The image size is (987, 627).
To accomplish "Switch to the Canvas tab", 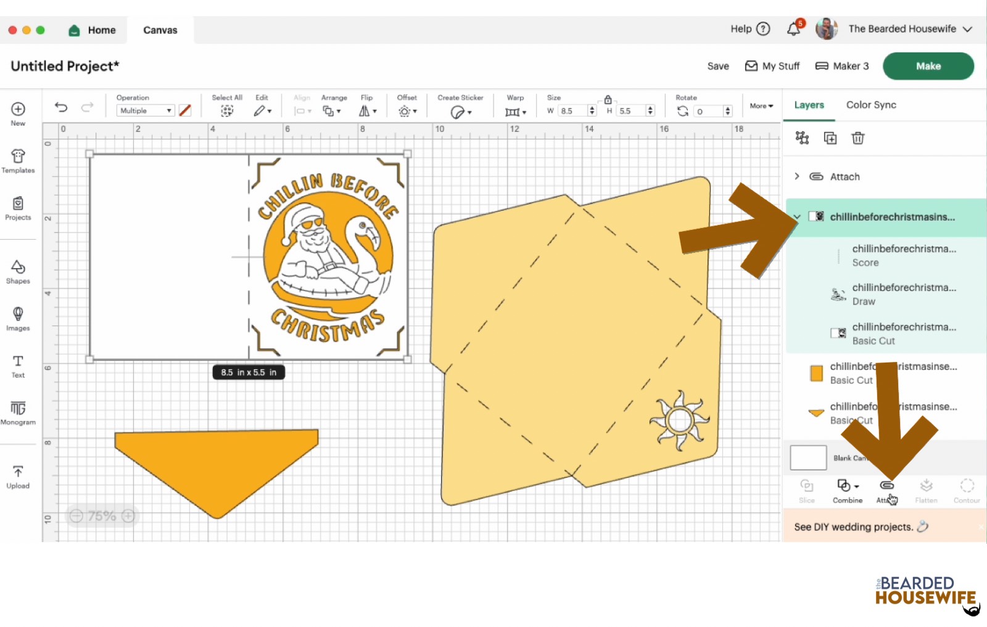I will click(160, 30).
